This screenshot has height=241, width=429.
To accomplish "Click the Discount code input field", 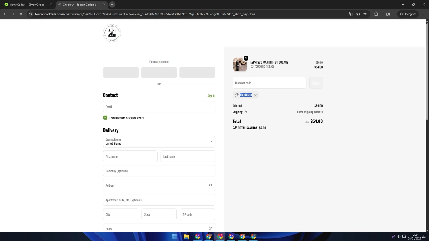I will tap(269, 83).
